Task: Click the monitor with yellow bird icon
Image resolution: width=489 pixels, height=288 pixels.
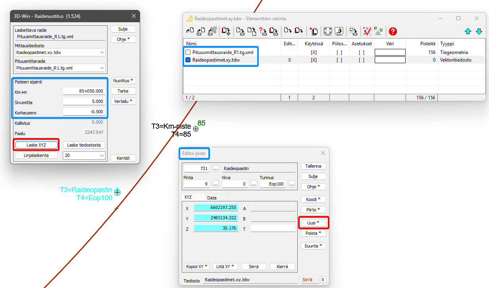Action: pyautogui.click(x=339, y=31)
